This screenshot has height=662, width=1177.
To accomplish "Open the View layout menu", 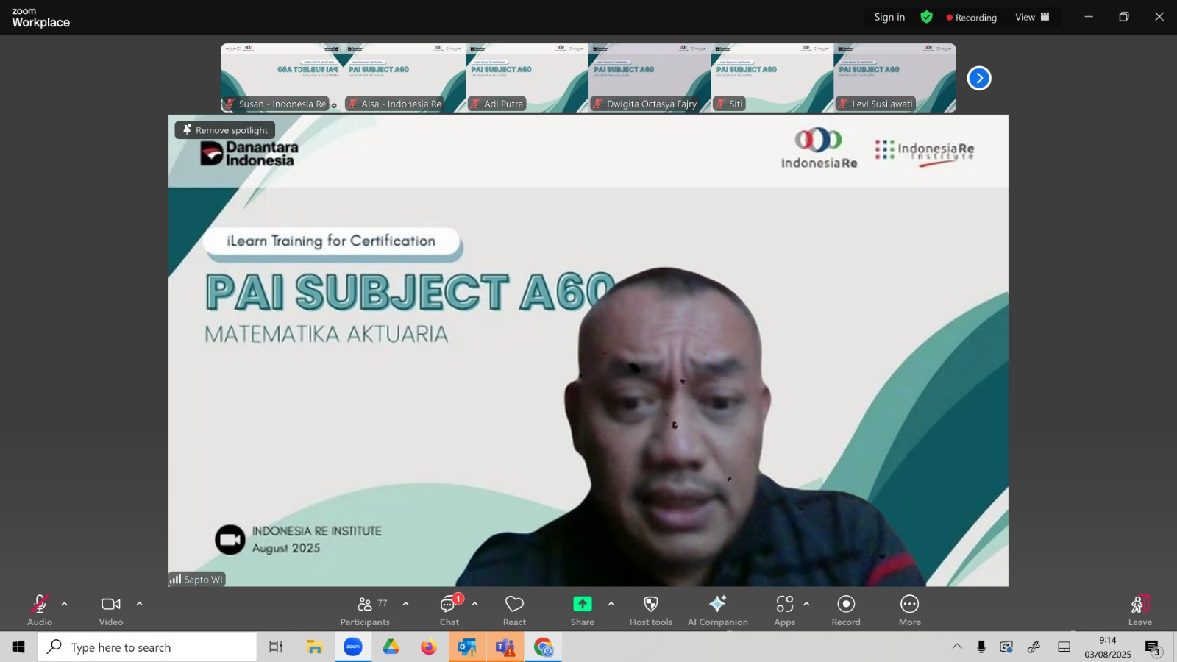I will click(x=1033, y=17).
